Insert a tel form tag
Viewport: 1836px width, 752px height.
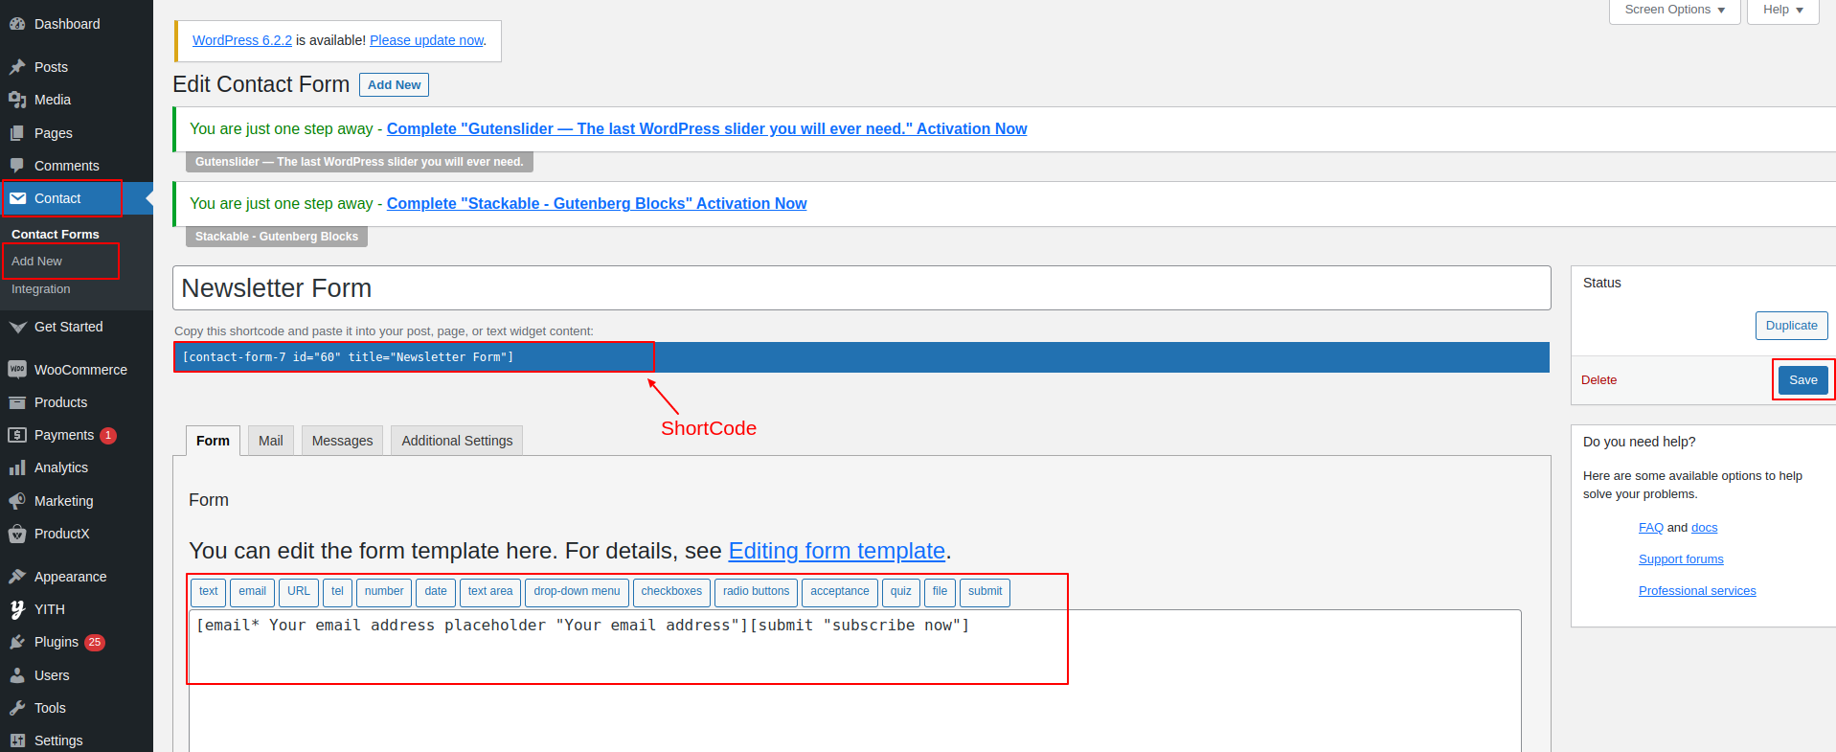pos(337,592)
